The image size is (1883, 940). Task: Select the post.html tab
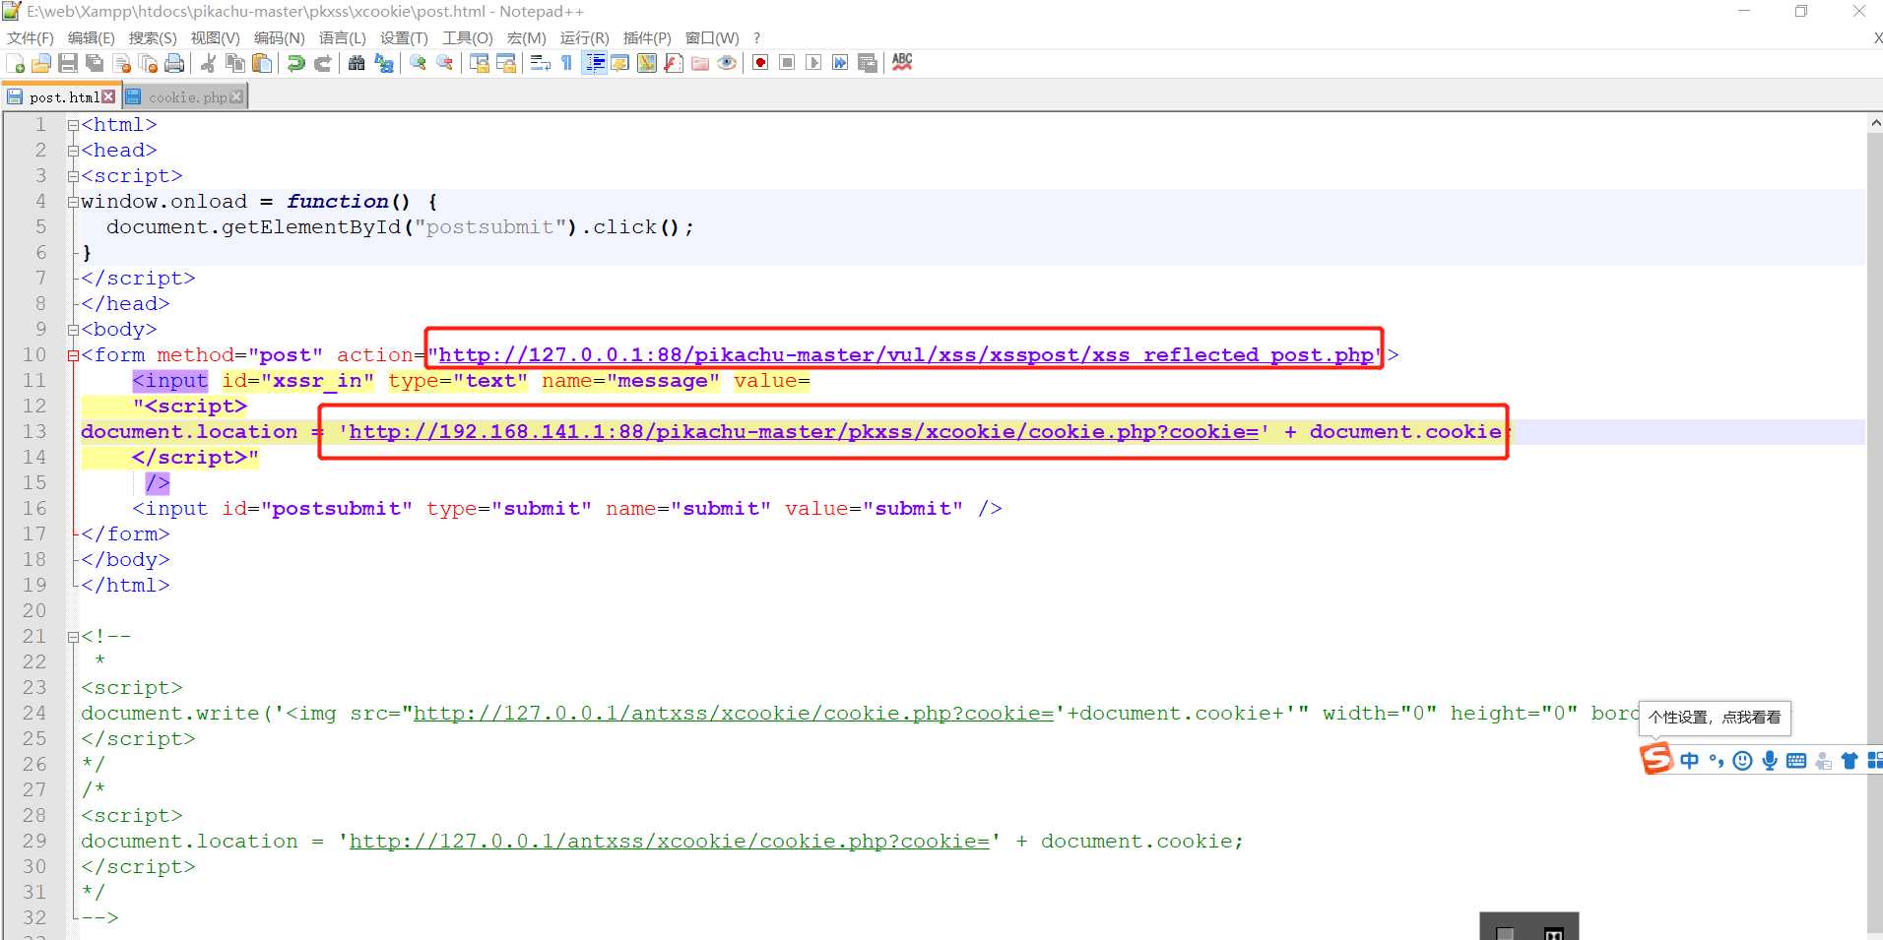tap(61, 96)
